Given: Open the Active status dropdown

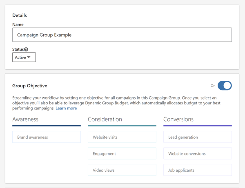Looking at the screenshot, I should [x=24, y=58].
